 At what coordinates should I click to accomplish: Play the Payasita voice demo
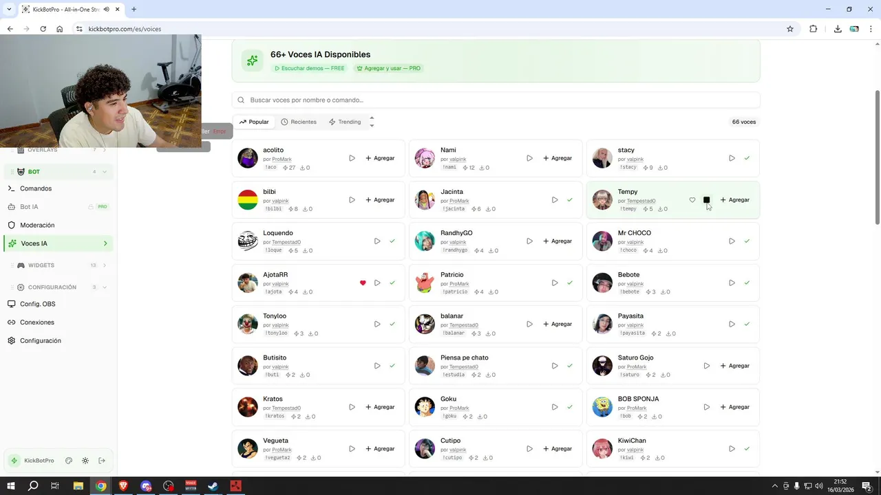tap(732, 324)
